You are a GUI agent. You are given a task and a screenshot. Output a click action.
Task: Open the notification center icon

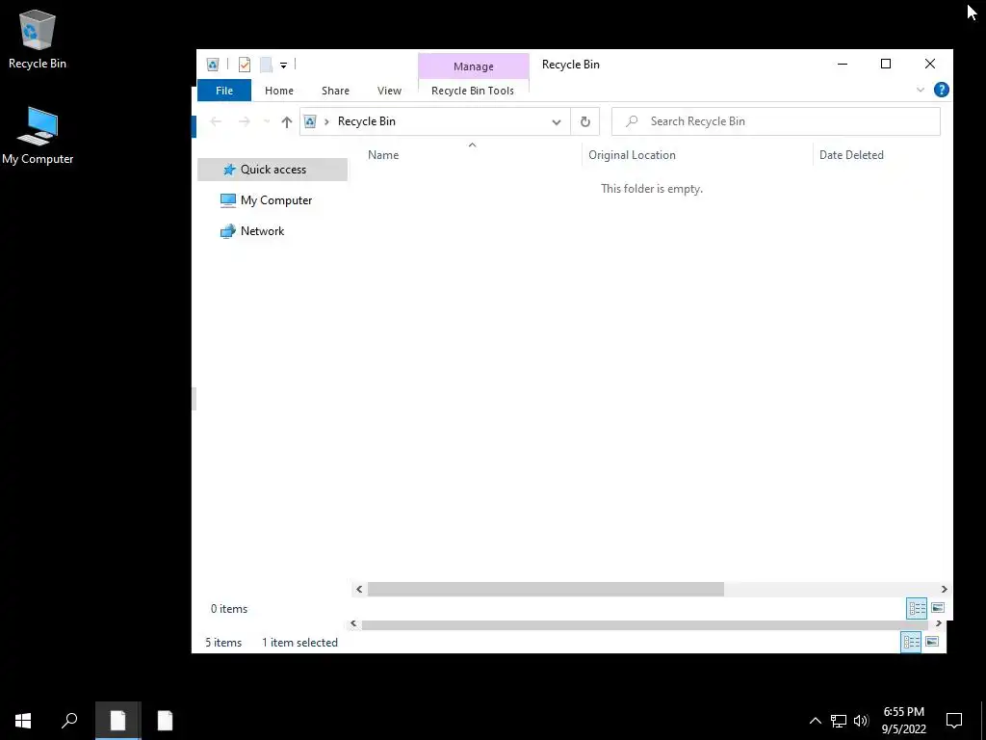click(954, 721)
